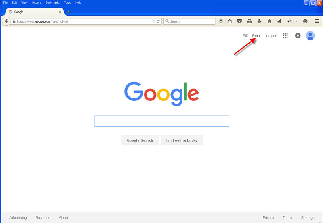Go to the Home page icon
323x223 pixels.
pyautogui.click(x=269, y=21)
